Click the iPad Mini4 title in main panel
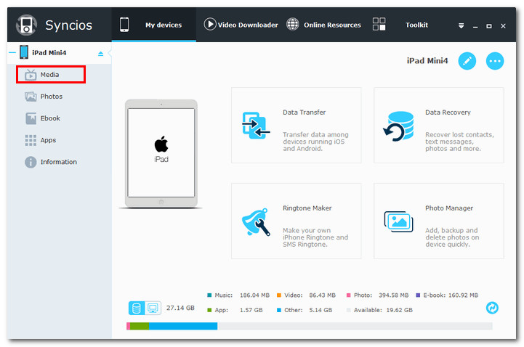Screen dimensions: 524x347 coord(427,61)
